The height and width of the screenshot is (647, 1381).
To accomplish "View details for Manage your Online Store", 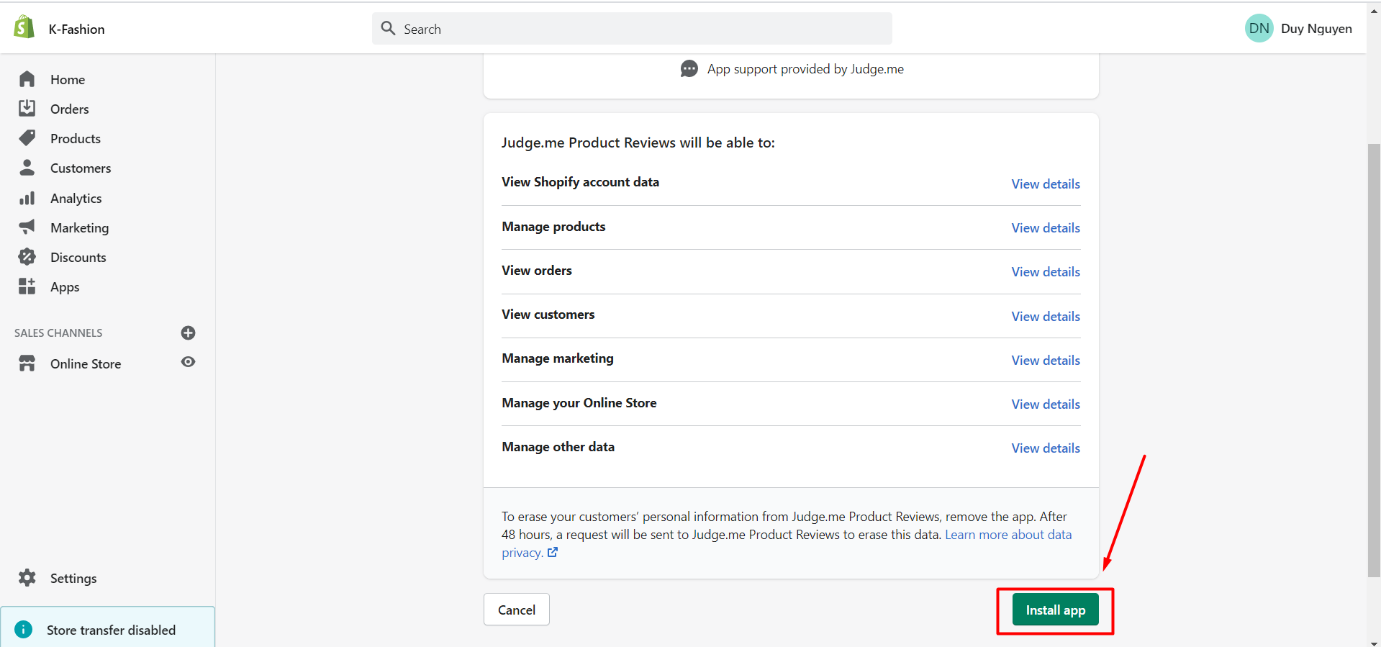I will (1046, 404).
